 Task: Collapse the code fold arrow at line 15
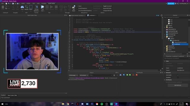[72, 40]
